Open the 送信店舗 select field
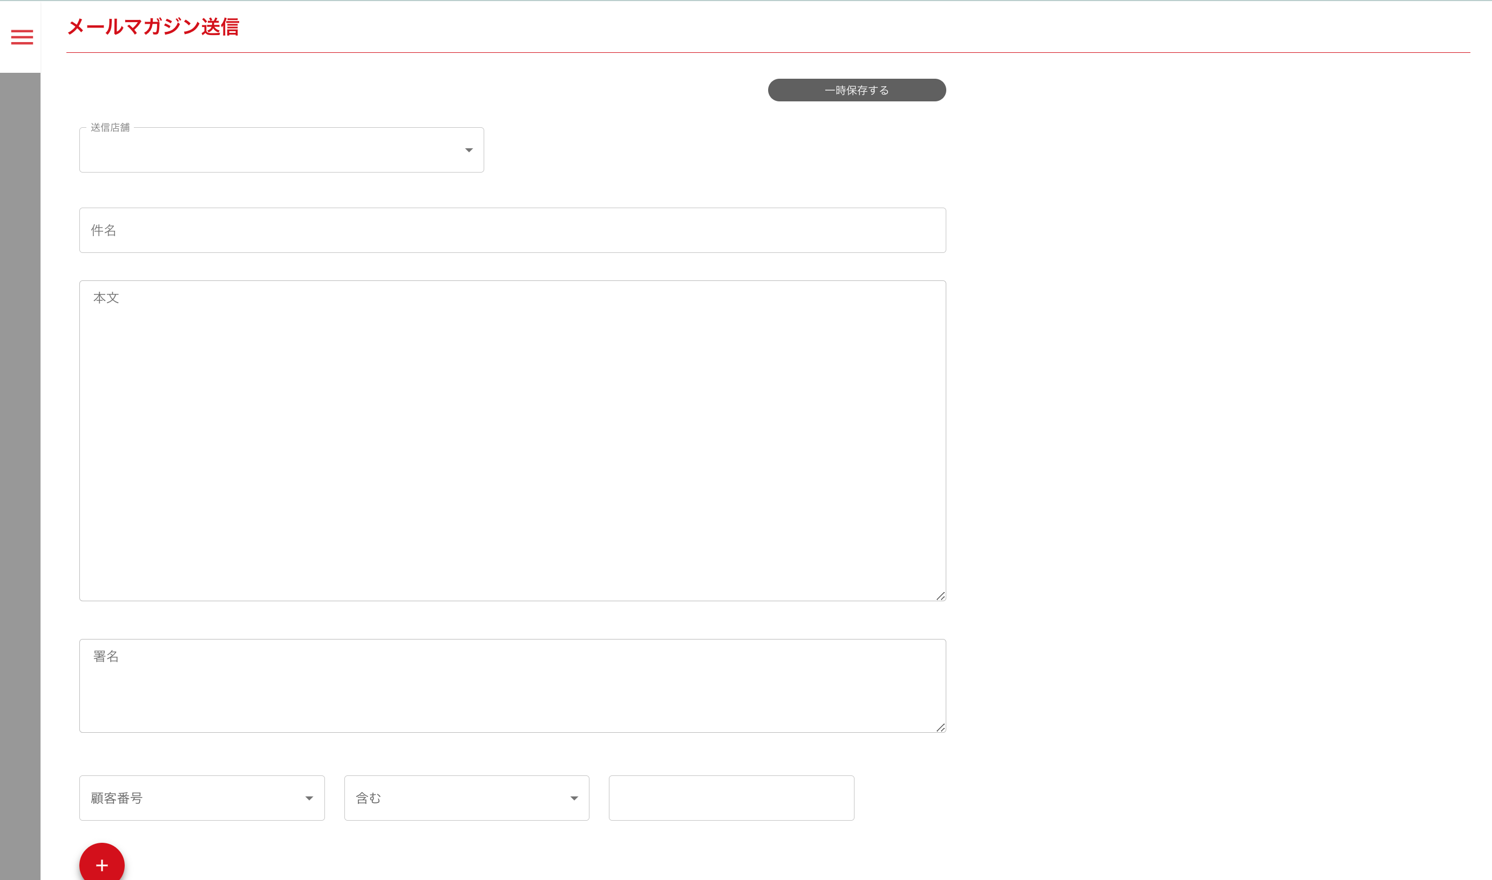The height and width of the screenshot is (880, 1492). (273, 150)
